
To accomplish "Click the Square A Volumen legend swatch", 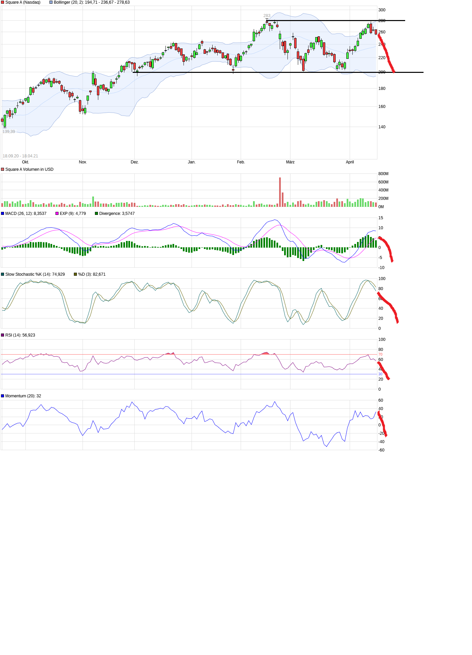I will 3,169.
